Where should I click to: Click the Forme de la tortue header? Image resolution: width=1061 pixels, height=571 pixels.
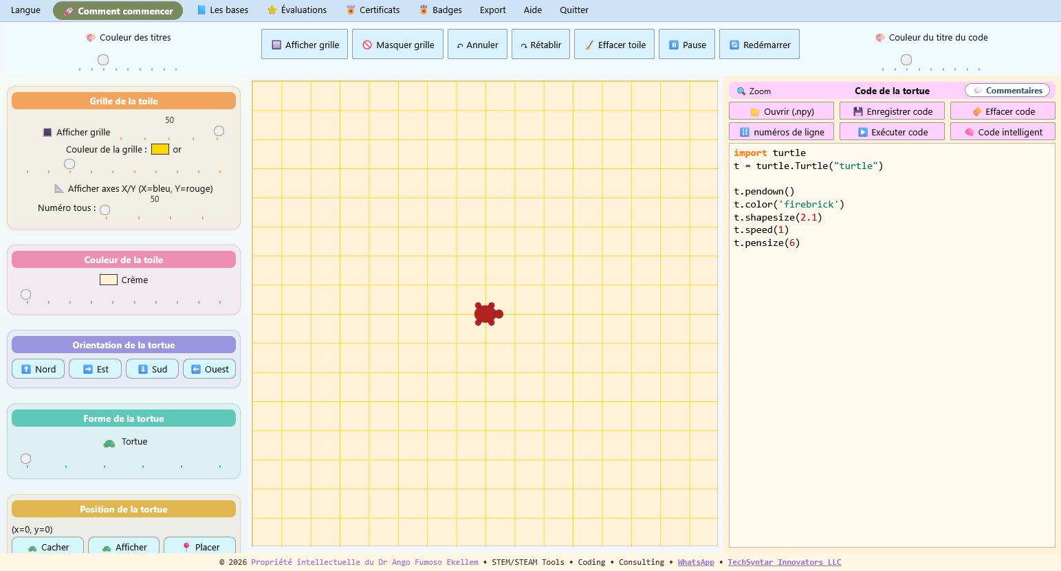(x=124, y=418)
